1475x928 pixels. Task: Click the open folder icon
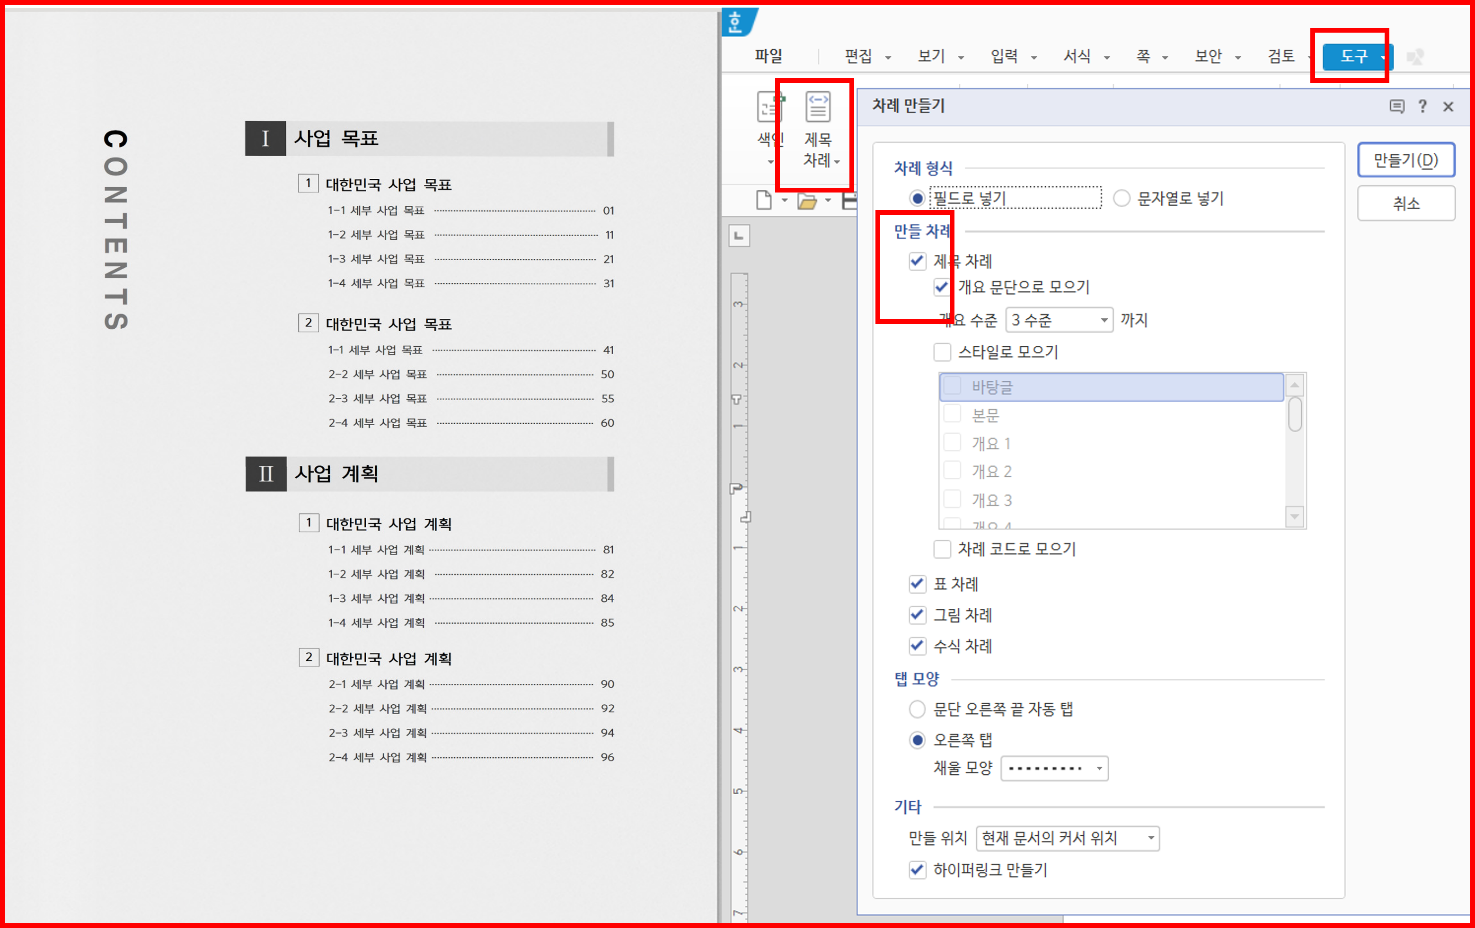click(x=807, y=201)
